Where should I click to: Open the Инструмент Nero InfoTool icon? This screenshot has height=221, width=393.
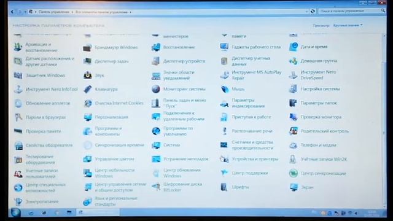tap(18, 89)
